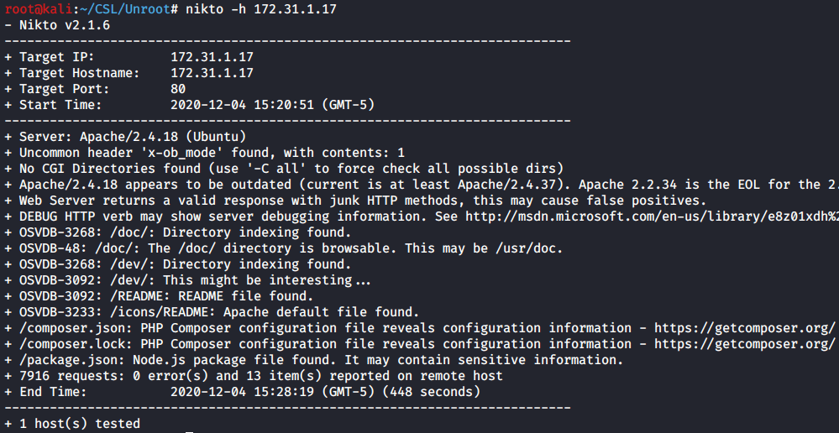
Task: Open getcomposer.org link on composer.json line
Action: (744, 328)
